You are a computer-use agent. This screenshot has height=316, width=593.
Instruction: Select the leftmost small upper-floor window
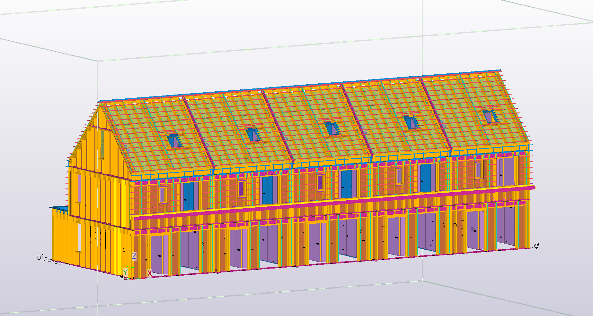point(163,195)
